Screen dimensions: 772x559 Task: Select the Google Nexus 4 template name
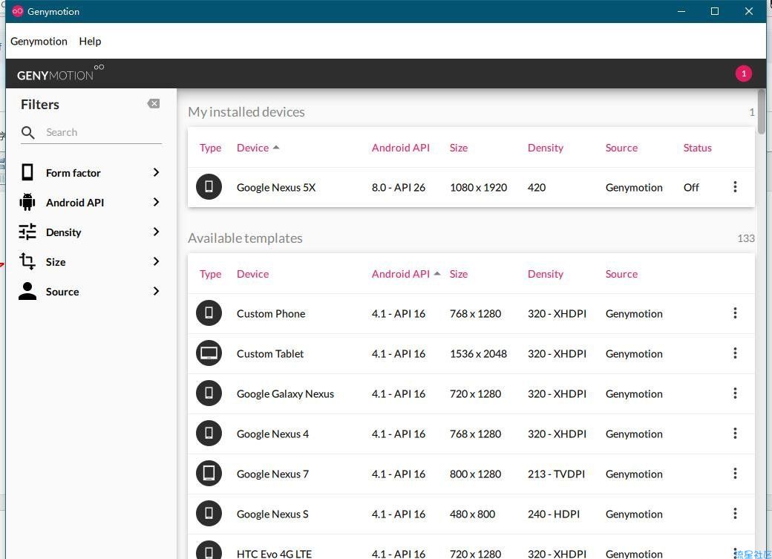[x=272, y=434]
